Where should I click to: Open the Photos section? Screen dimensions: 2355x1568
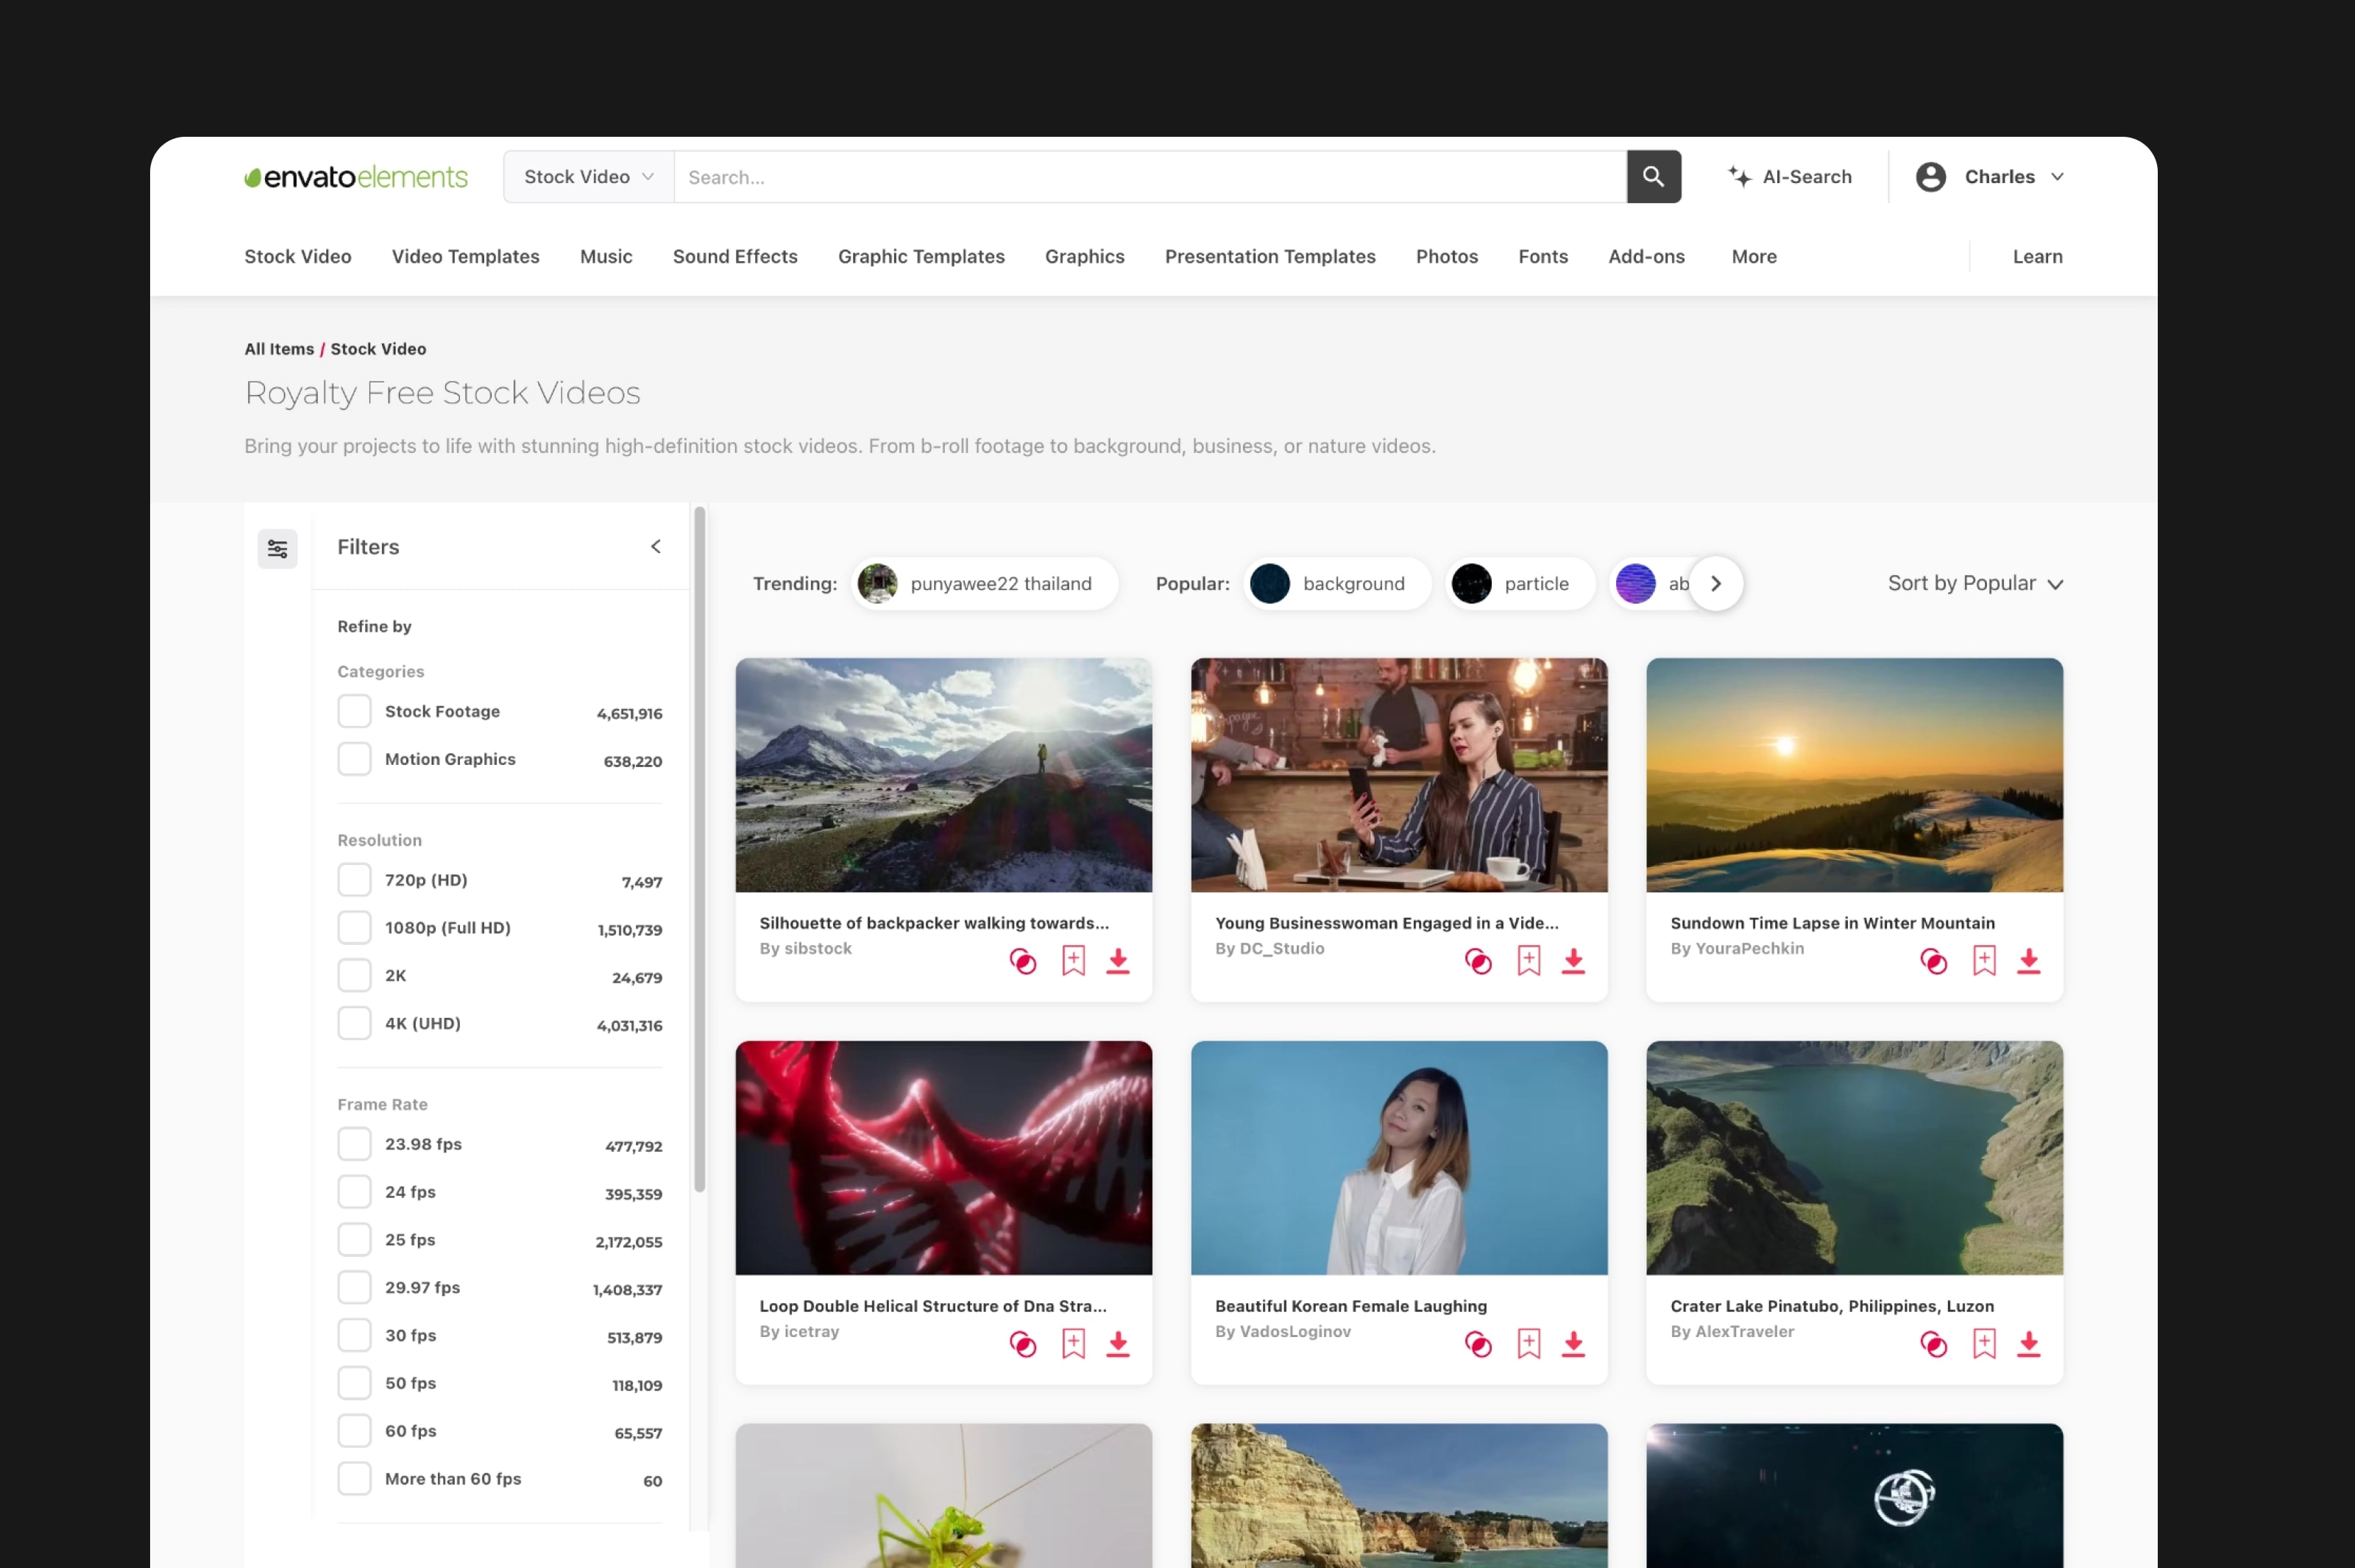click(x=1447, y=257)
